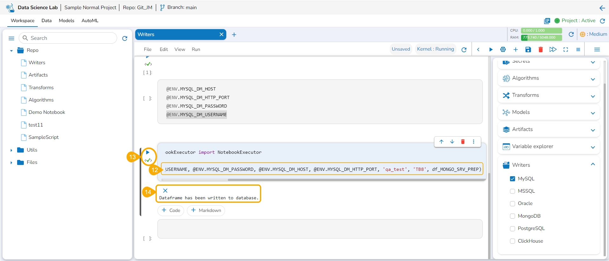Click the Add Code cell button
This screenshot has height=261, width=609.
(x=171, y=210)
